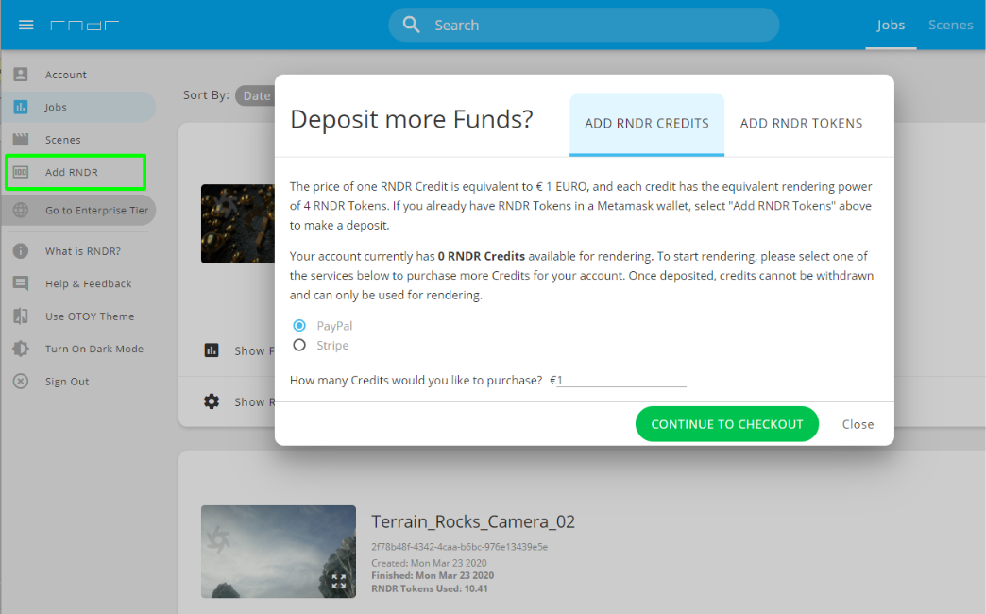Open the Jobs tab in header

click(891, 26)
